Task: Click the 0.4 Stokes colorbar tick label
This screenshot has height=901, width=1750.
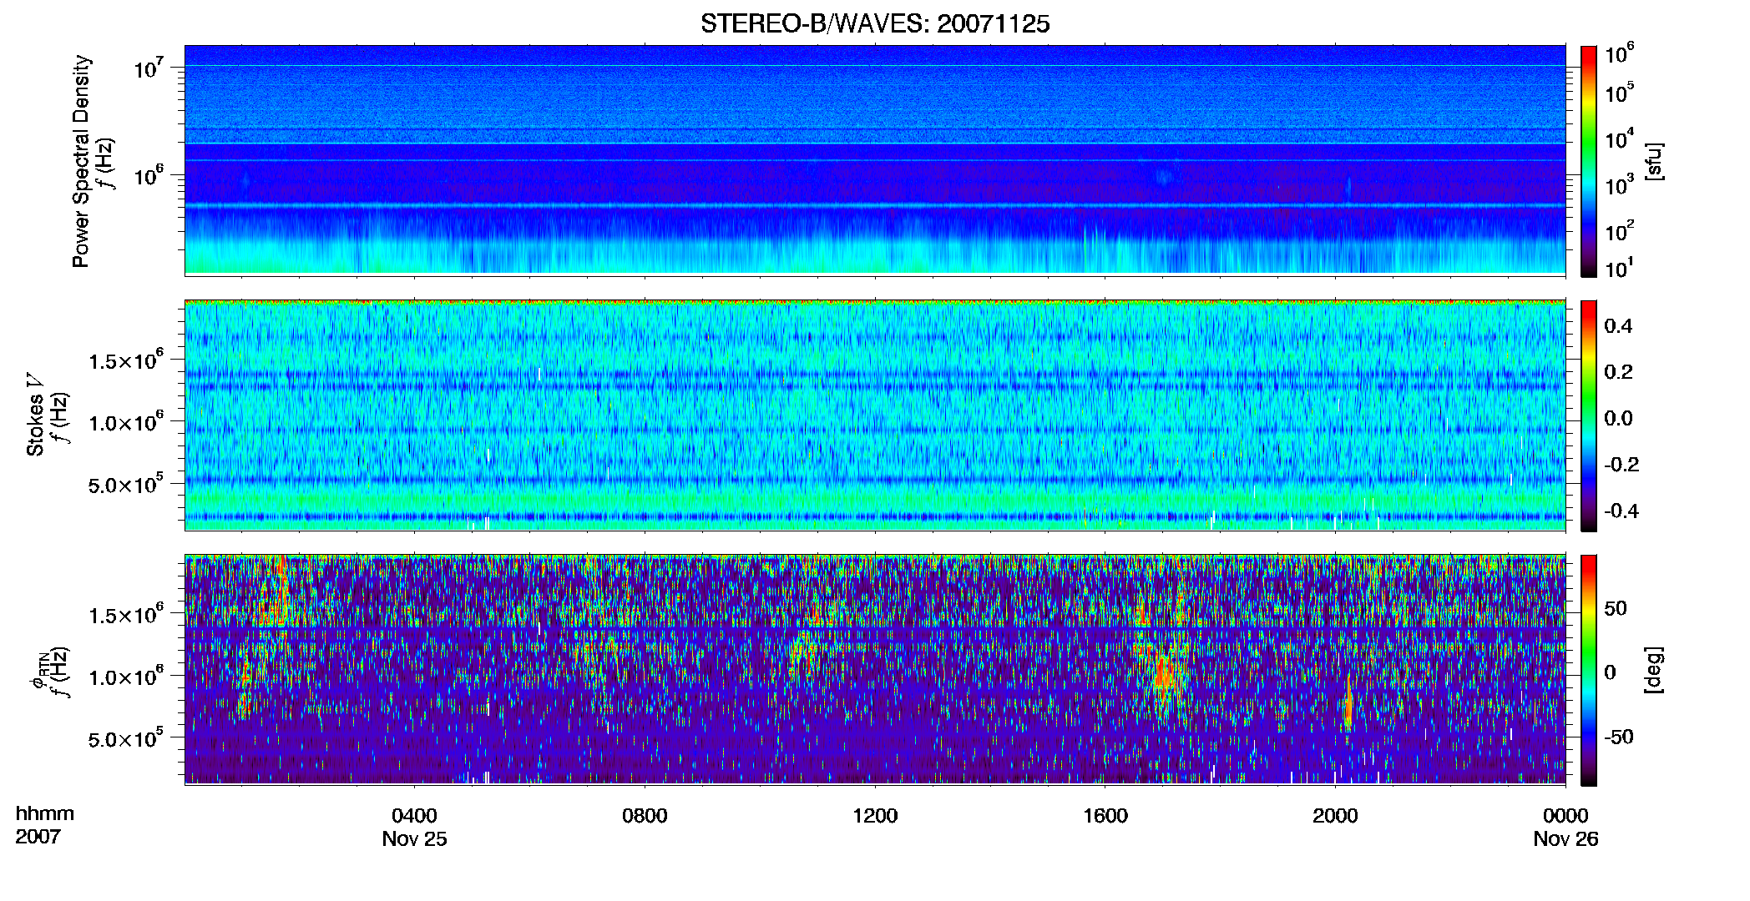Action: [x=1618, y=326]
